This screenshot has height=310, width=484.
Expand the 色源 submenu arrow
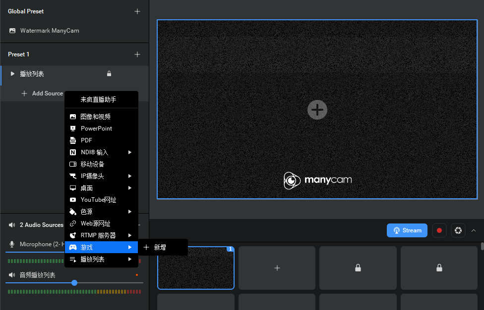point(130,212)
